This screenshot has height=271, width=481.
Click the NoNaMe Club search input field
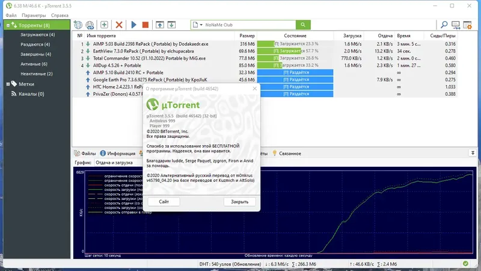[250, 25]
